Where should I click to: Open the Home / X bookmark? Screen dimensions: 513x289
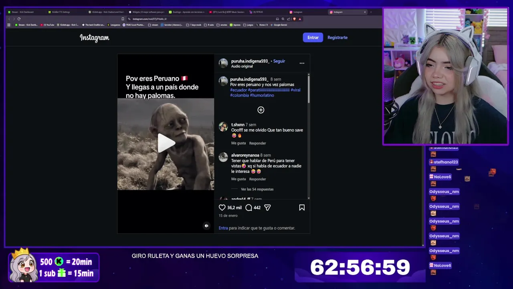(x=262, y=25)
